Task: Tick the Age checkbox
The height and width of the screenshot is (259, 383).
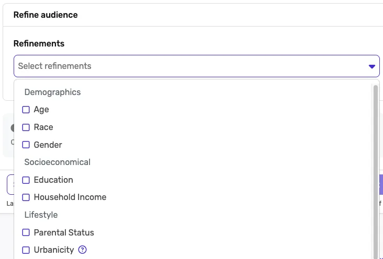Action: pos(26,110)
